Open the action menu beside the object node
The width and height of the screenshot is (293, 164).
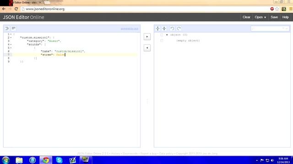coord(162,35)
